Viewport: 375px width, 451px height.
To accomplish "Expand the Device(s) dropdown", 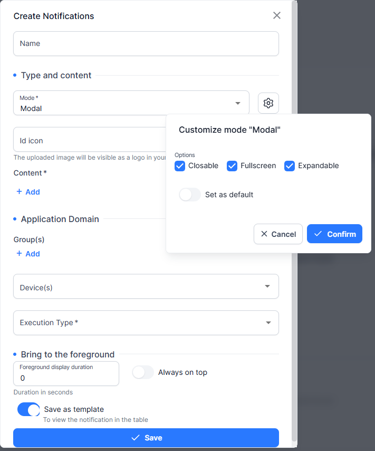I will pos(146,287).
